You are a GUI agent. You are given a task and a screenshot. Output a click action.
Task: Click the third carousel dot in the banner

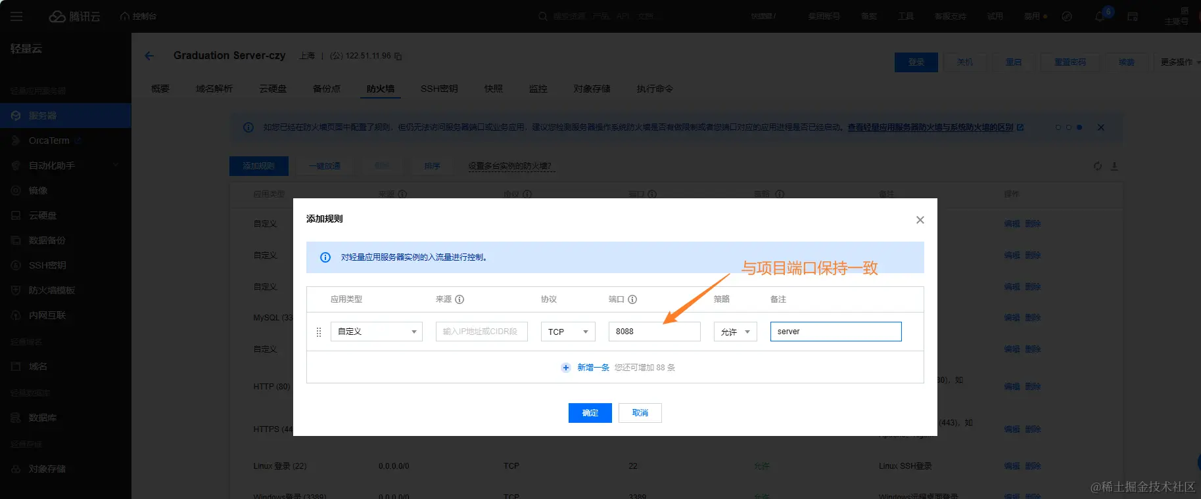click(x=1079, y=127)
